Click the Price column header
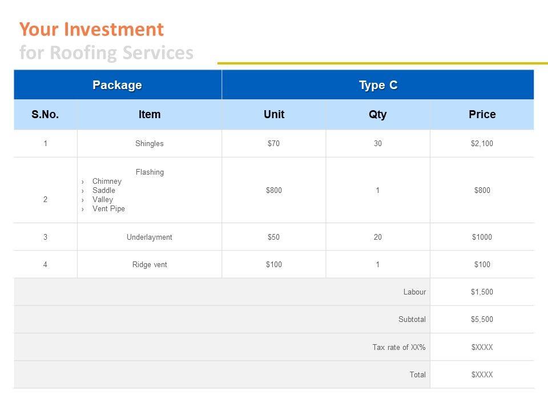Viewport: 548px width, 411px height. point(482,115)
